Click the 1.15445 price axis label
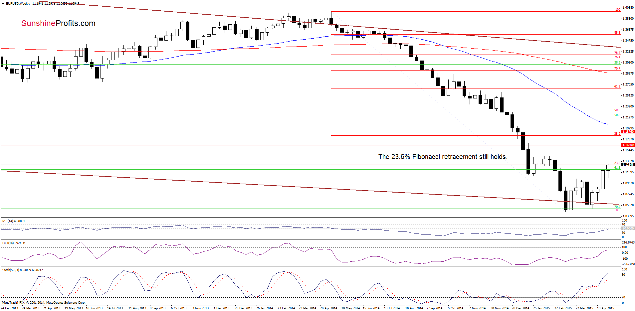Image resolution: width=635 pixels, height=311 pixels. (x=628, y=150)
